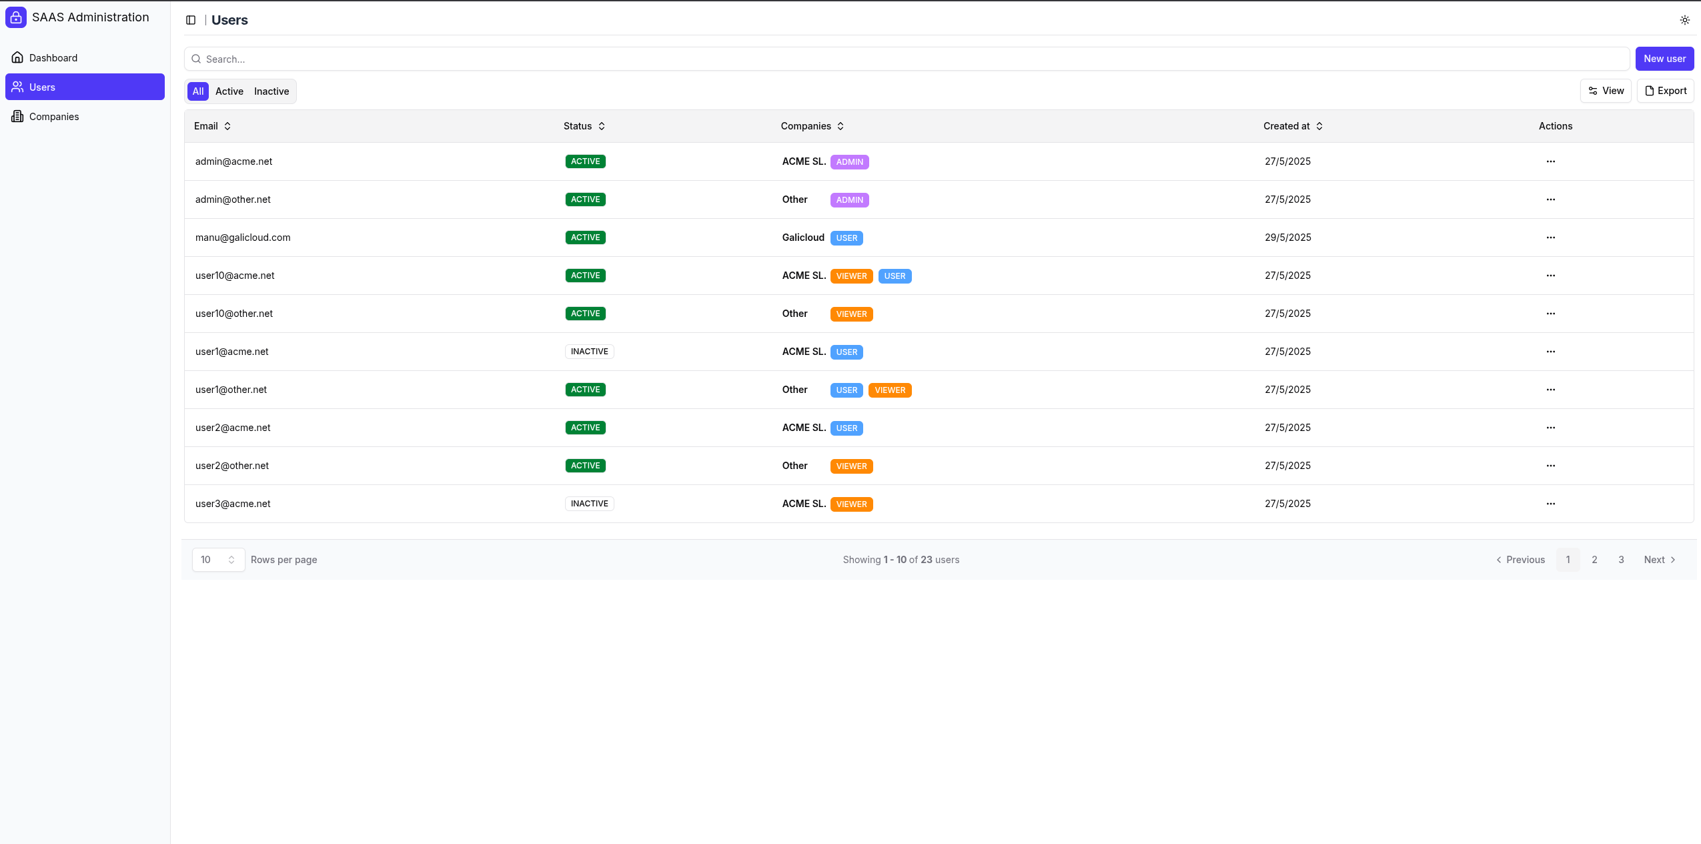The image size is (1701, 844).
Task: Jump to page 2
Action: click(x=1594, y=560)
